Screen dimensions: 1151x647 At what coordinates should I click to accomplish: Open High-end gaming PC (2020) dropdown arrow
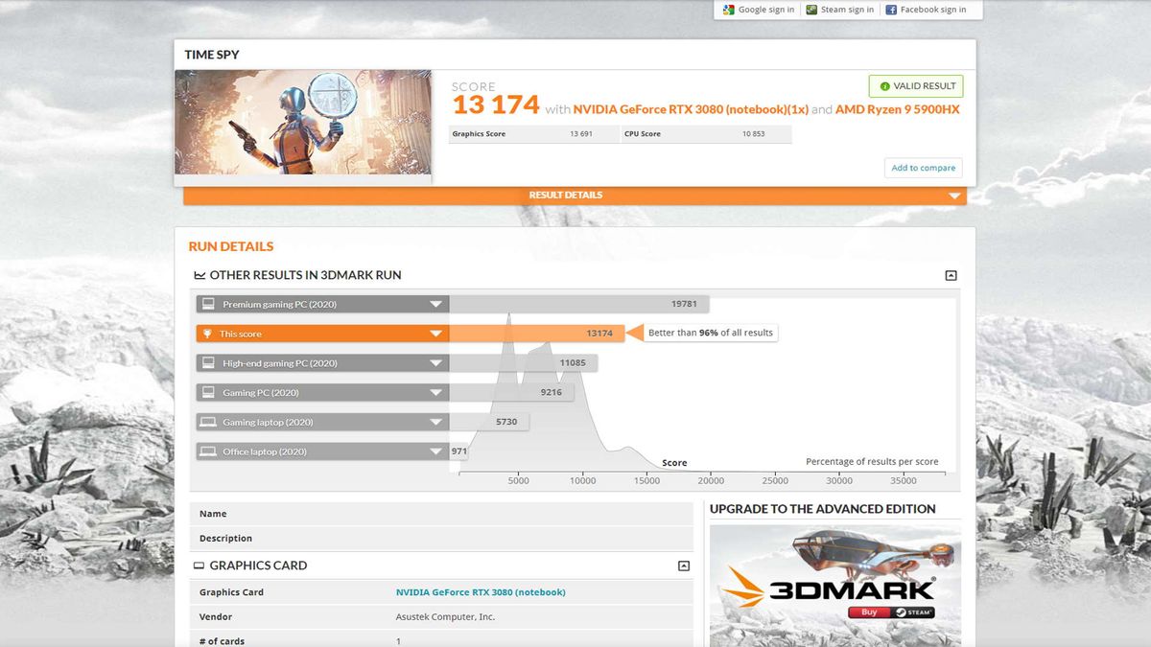coord(436,363)
